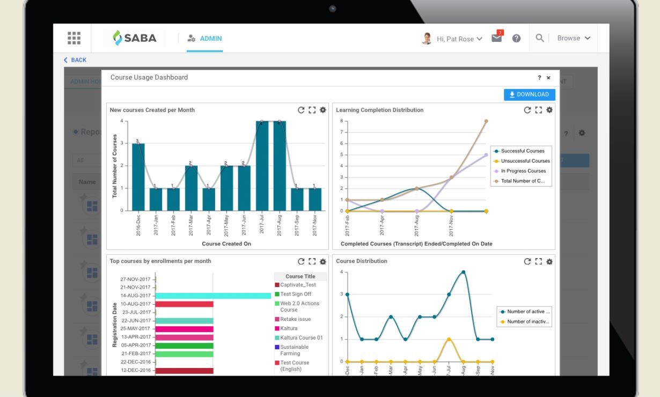Click the search magnifier icon
Viewport: 660px width, 397px height.
tap(540, 38)
